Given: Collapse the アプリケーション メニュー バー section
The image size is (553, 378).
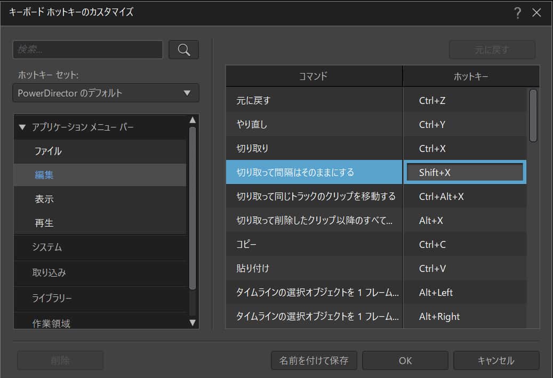Looking at the screenshot, I should tap(22, 127).
